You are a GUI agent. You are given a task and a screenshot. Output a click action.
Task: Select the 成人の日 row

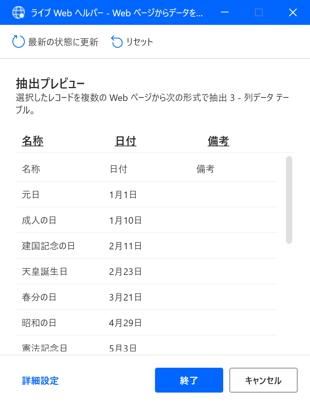(146, 220)
